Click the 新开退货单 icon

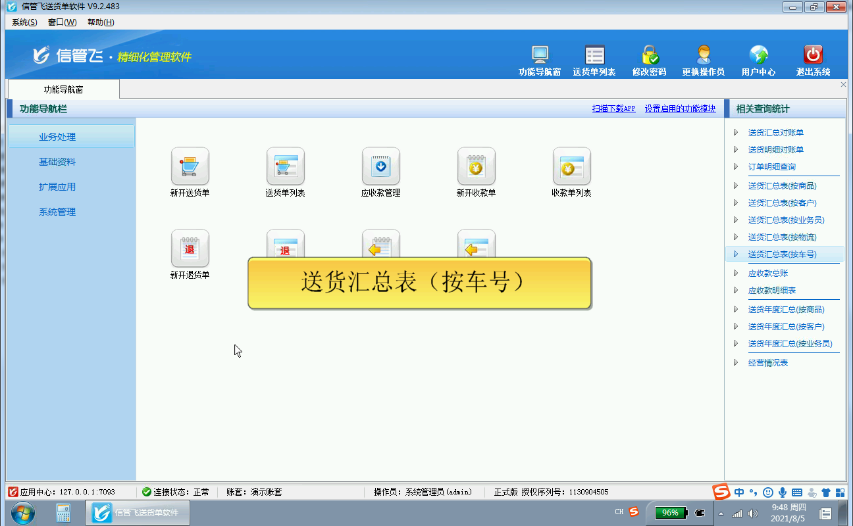[x=190, y=249]
